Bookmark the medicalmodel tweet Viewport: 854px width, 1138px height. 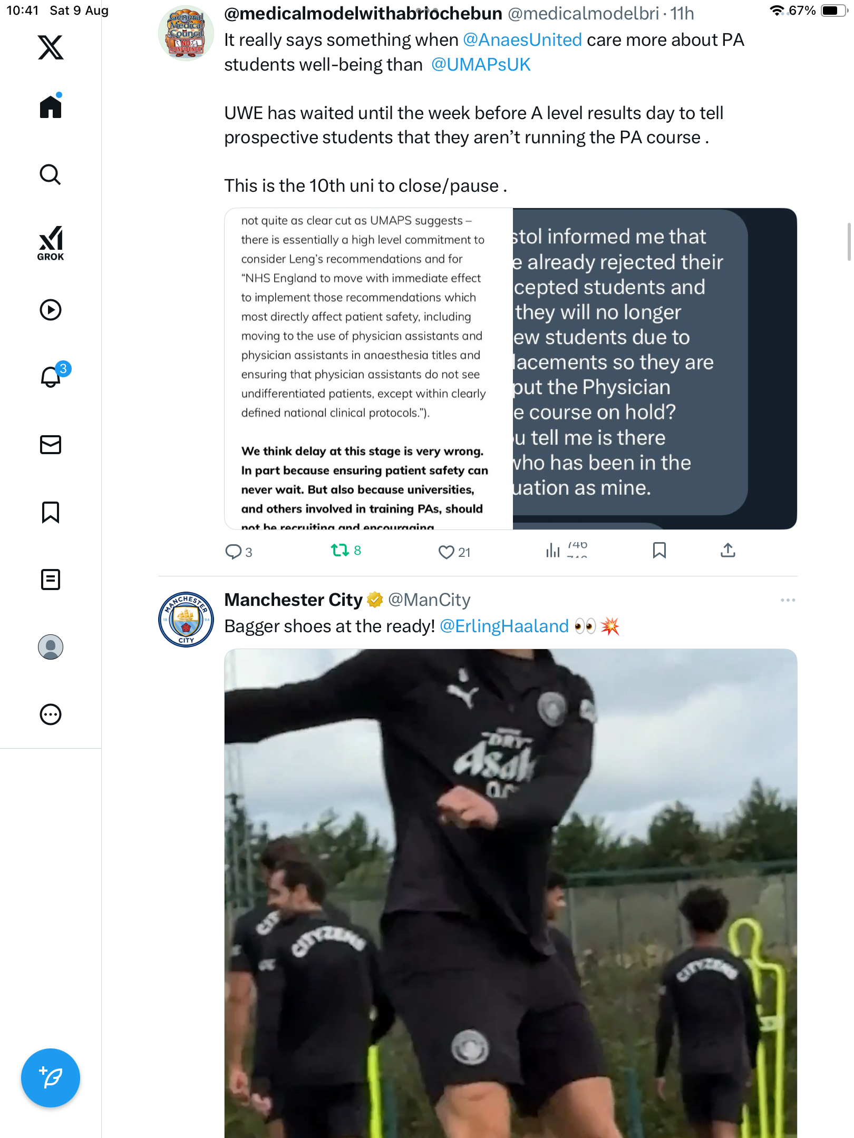[659, 551]
